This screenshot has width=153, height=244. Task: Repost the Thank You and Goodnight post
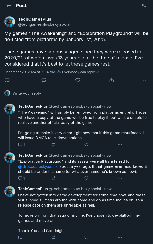pyautogui.click(x=53, y=237)
